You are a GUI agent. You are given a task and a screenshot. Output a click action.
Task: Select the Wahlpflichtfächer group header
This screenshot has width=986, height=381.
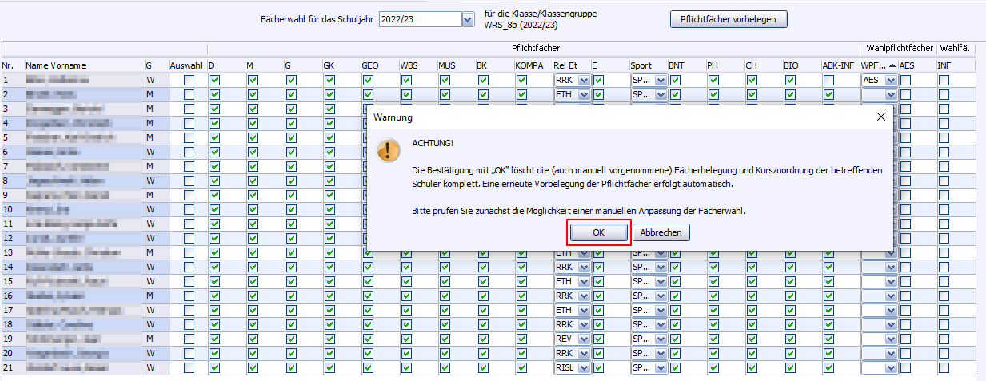(899, 48)
